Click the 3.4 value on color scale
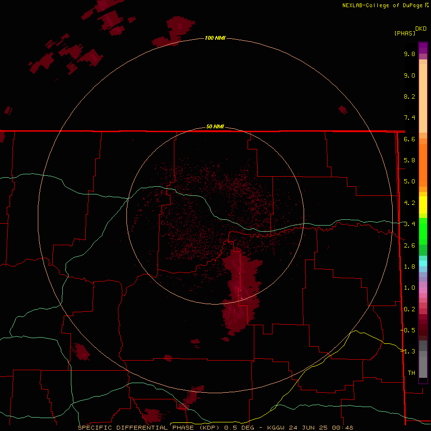 click(409, 224)
